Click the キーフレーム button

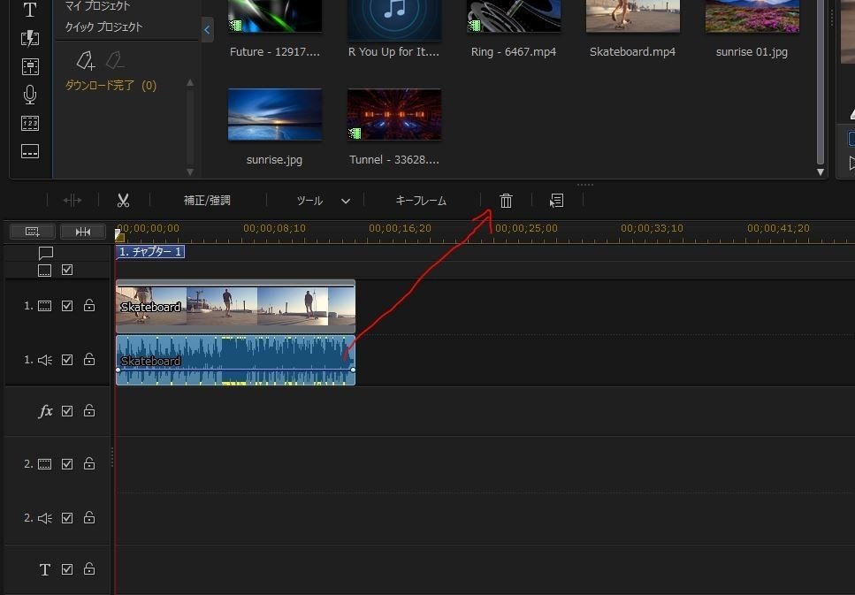pos(421,200)
